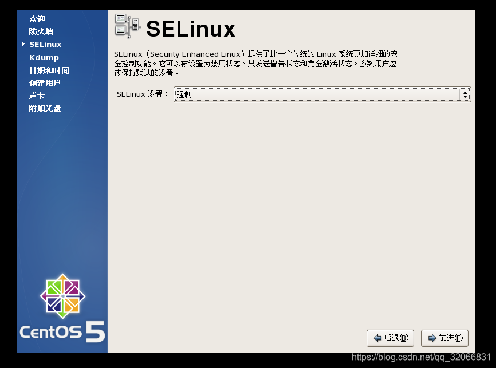Open the SELinux 设置 dropdown showing 强制
The height and width of the screenshot is (368, 496).
click(x=322, y=94)
